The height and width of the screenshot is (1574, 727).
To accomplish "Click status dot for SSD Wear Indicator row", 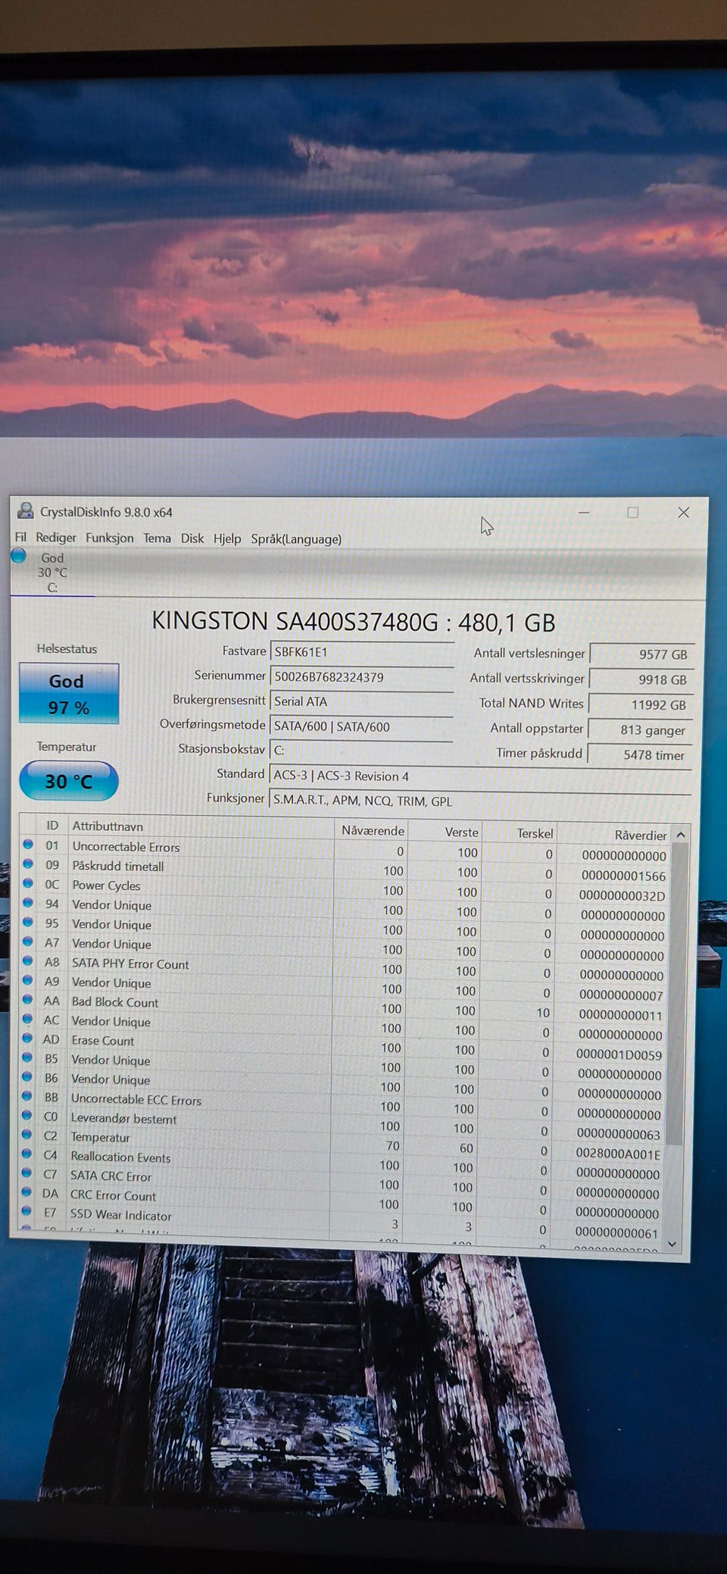I will pos(27,1212).
